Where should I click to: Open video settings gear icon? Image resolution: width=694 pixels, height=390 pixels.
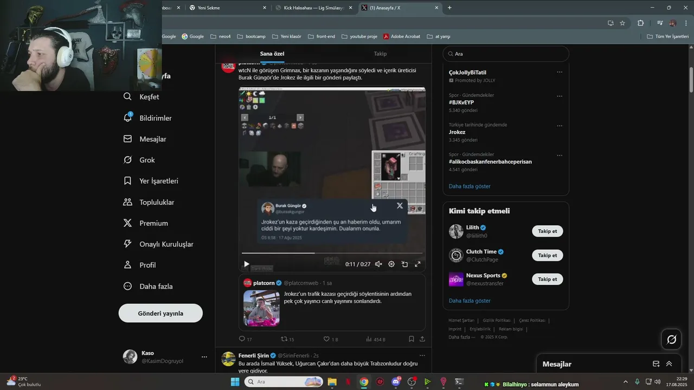coord(391,264)
